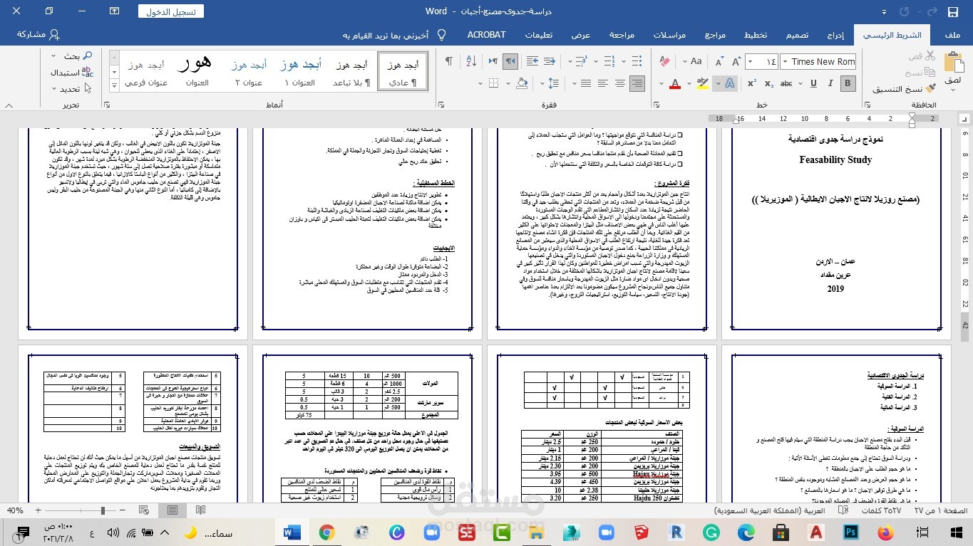Apply bold formatting with the B icon

click(848, 83)
